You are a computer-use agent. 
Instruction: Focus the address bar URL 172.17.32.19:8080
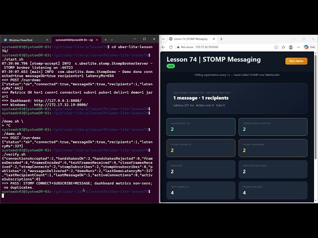tap(207, 47)
